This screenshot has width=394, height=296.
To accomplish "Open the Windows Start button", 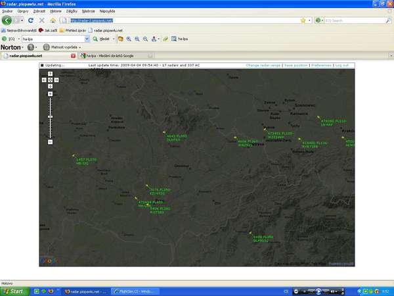I will pyautogui.click(x=15, y=291).
